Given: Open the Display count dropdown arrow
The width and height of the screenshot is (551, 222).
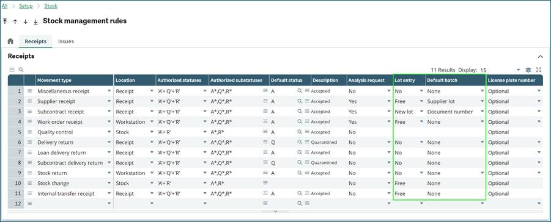Looking at the screenshot, I should (x=519, y=70).
